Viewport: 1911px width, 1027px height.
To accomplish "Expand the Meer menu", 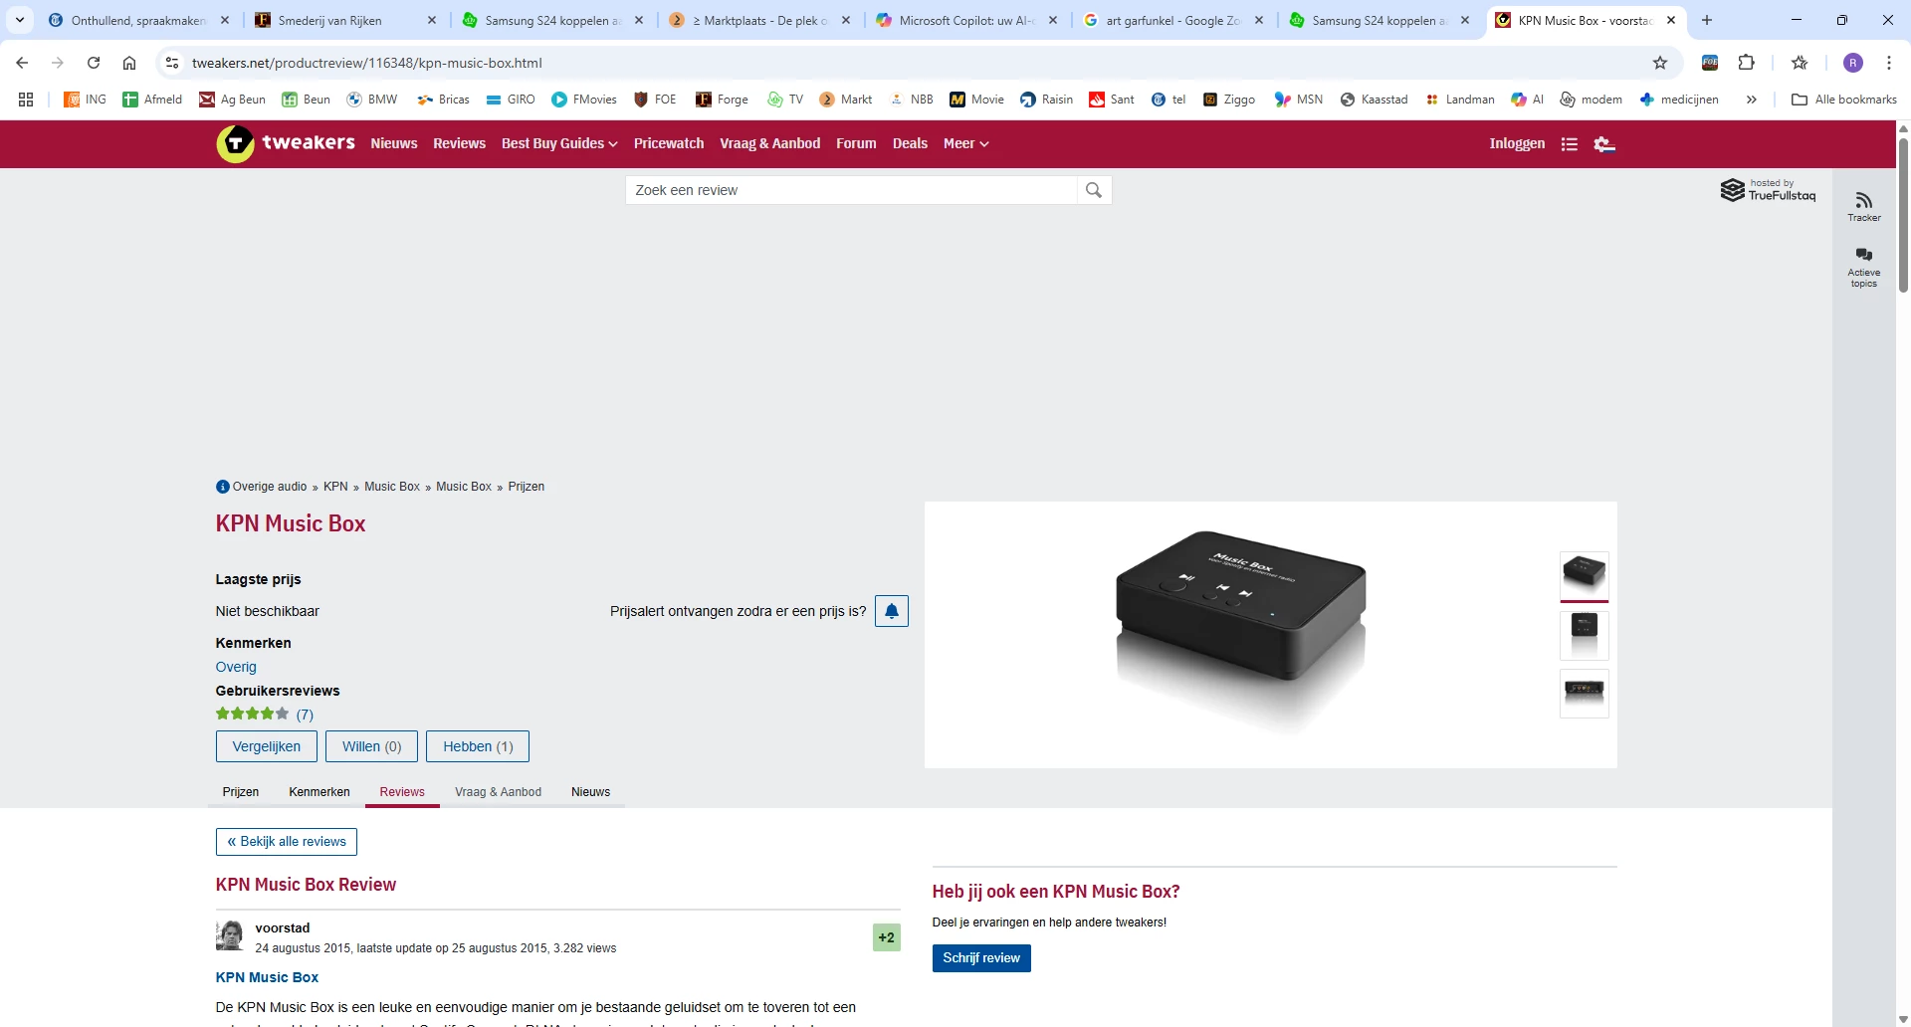I will tap(965, 143).
